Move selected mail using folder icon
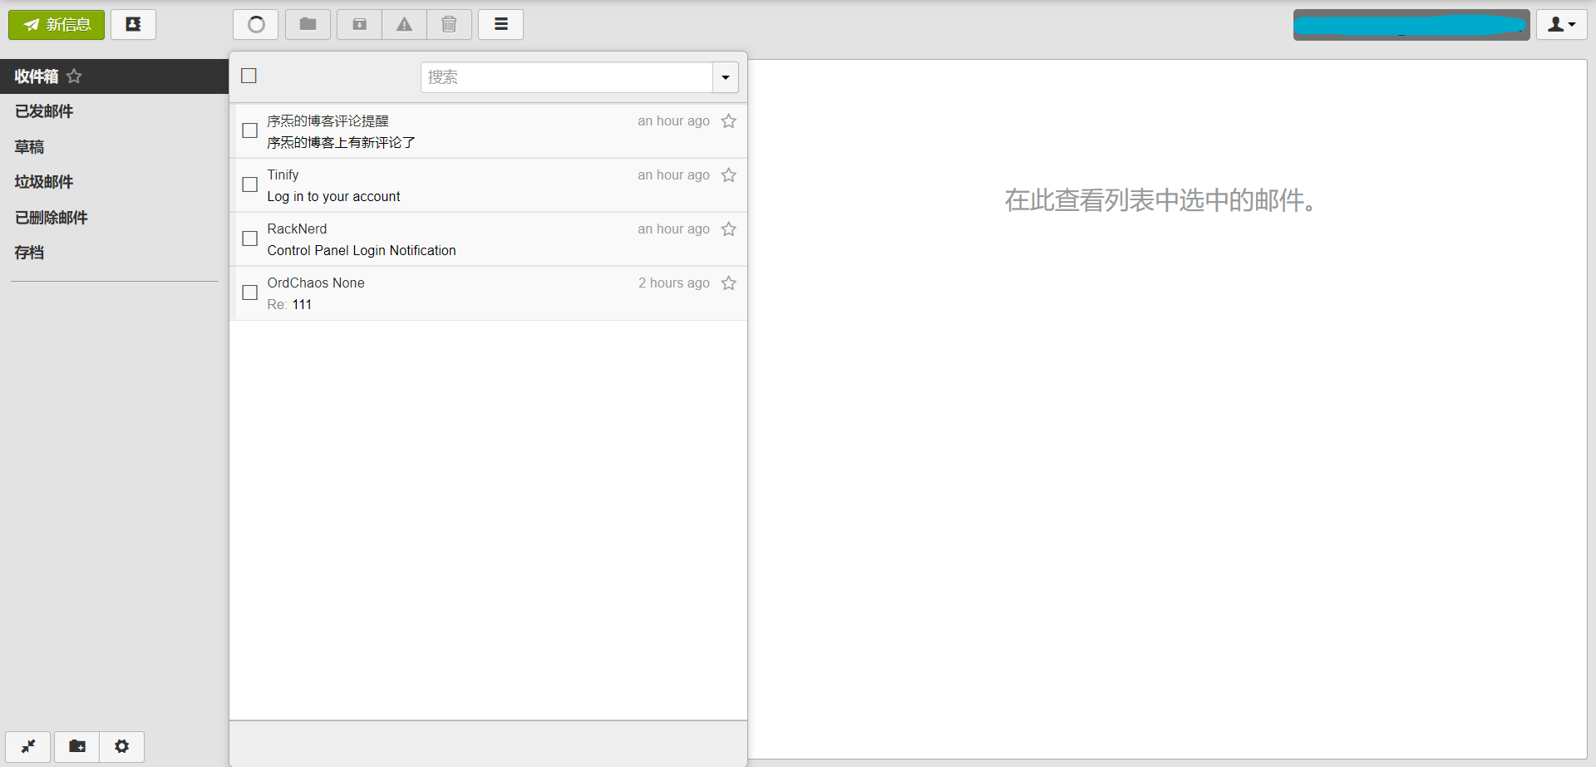 click(x=308, y=25)
